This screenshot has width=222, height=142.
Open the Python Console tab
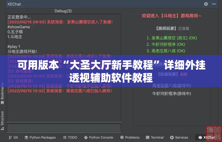click(99, 137)
